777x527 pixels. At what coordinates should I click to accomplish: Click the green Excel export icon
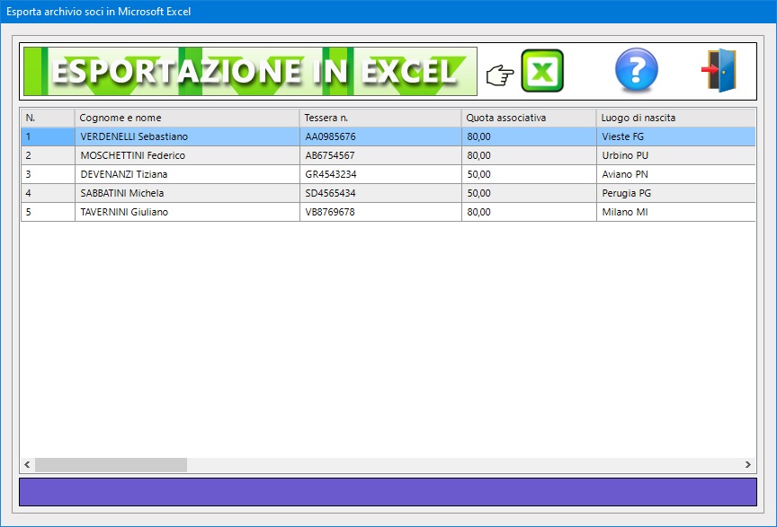tap(542, 71)
